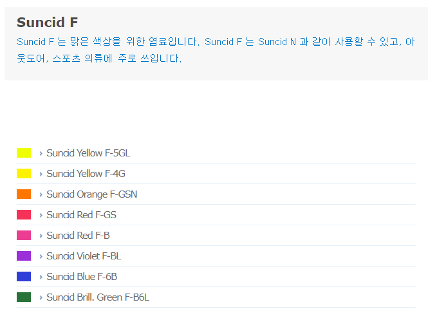Viewport: 437px width, 318px height.
Task: Open the Suncid Yellow F-4G link
Action: click(86, 174)
